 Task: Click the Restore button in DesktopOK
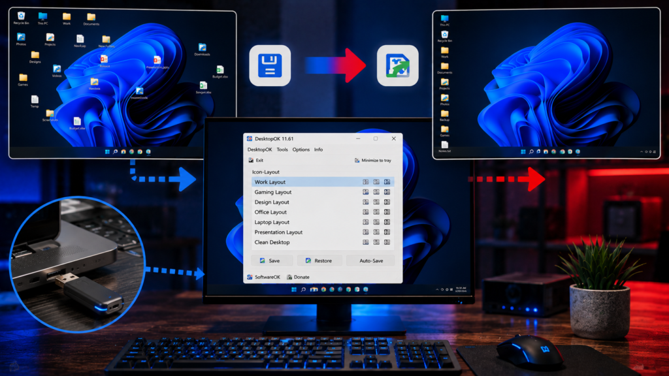tap(319, 260)
